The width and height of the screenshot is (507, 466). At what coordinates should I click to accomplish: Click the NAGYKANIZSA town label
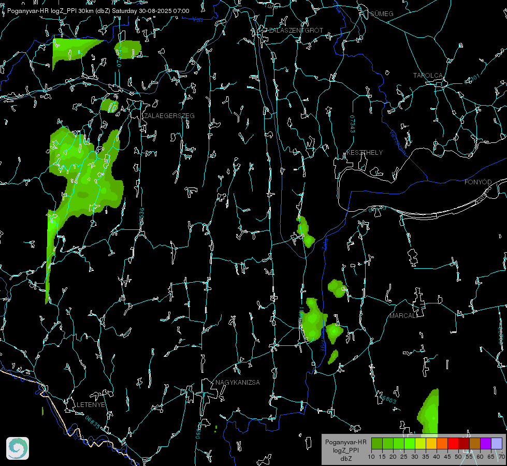(x=238, y=382)
